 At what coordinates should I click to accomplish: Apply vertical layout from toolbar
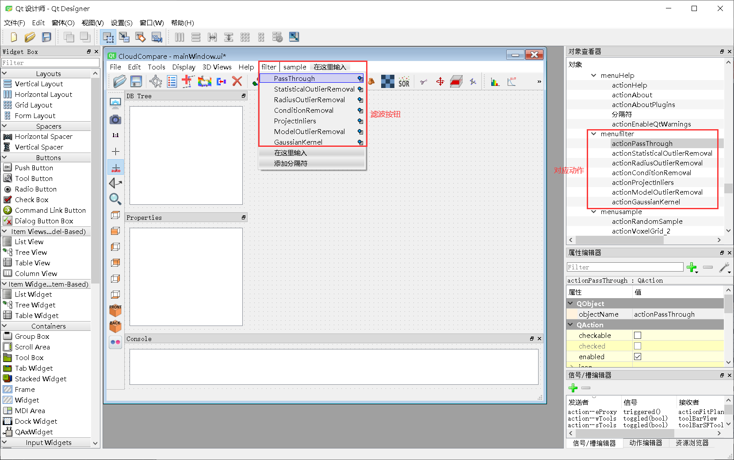[196, 37]
